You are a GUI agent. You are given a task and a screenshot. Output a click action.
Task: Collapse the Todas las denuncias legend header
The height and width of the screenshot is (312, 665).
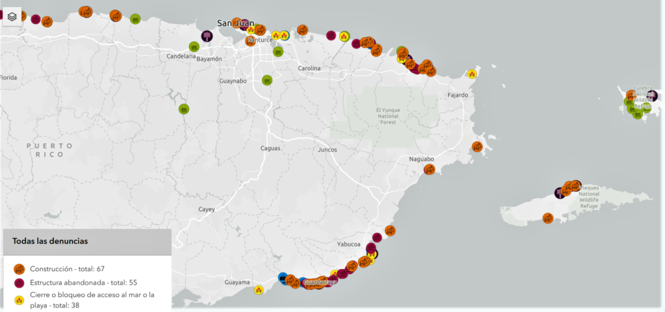pyautogui.click(x=86, y=241)
